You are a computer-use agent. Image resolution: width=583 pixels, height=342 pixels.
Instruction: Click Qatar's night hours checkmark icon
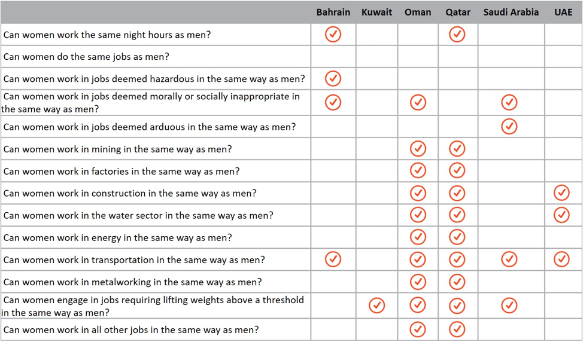tap(457, 34)
